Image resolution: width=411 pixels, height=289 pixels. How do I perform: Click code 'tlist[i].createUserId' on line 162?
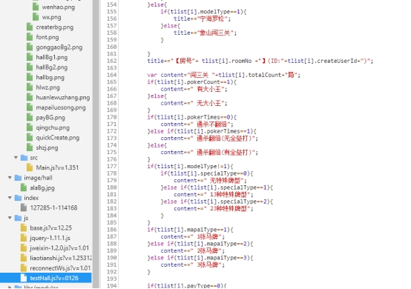pos(322,61)
